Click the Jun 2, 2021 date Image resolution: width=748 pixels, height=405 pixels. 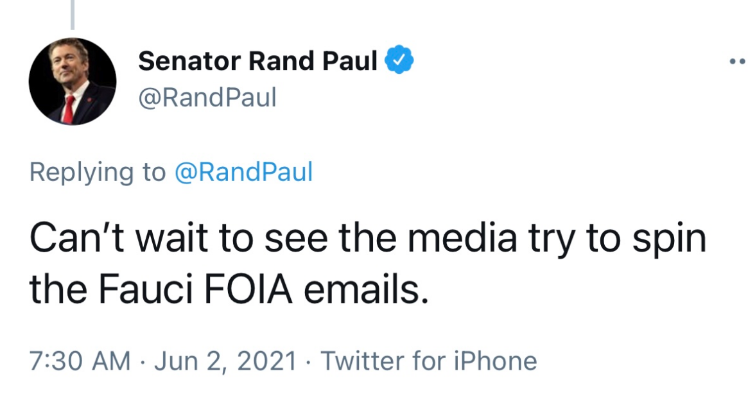(x=225, y=361)
